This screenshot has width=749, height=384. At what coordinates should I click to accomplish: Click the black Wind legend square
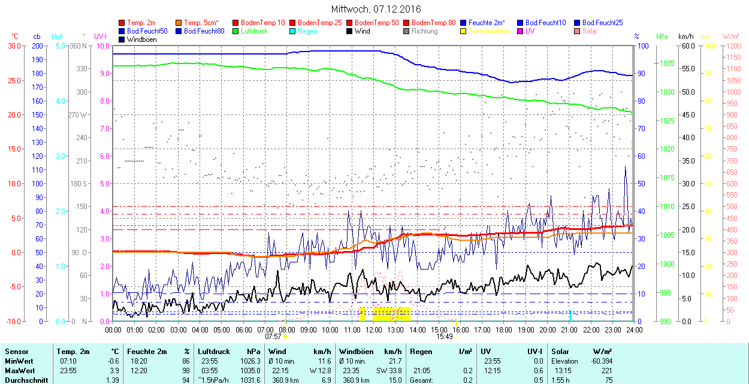[350, 31]
